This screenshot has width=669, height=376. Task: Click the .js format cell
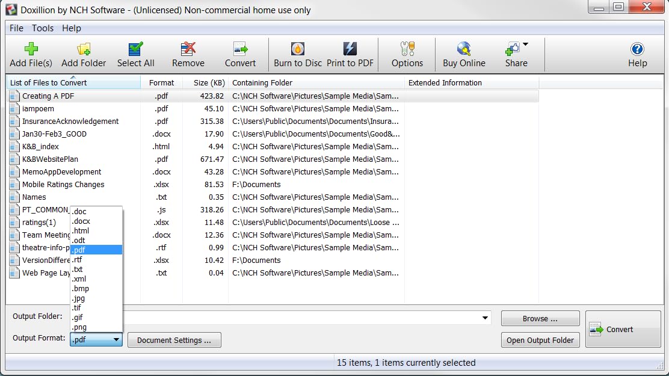coord(161,209)
